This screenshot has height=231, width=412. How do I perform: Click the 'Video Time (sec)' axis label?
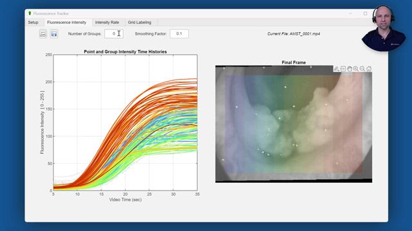(x=126, y=200)
